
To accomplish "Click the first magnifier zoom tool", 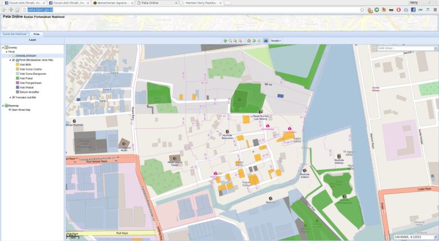I will point(230,41).
